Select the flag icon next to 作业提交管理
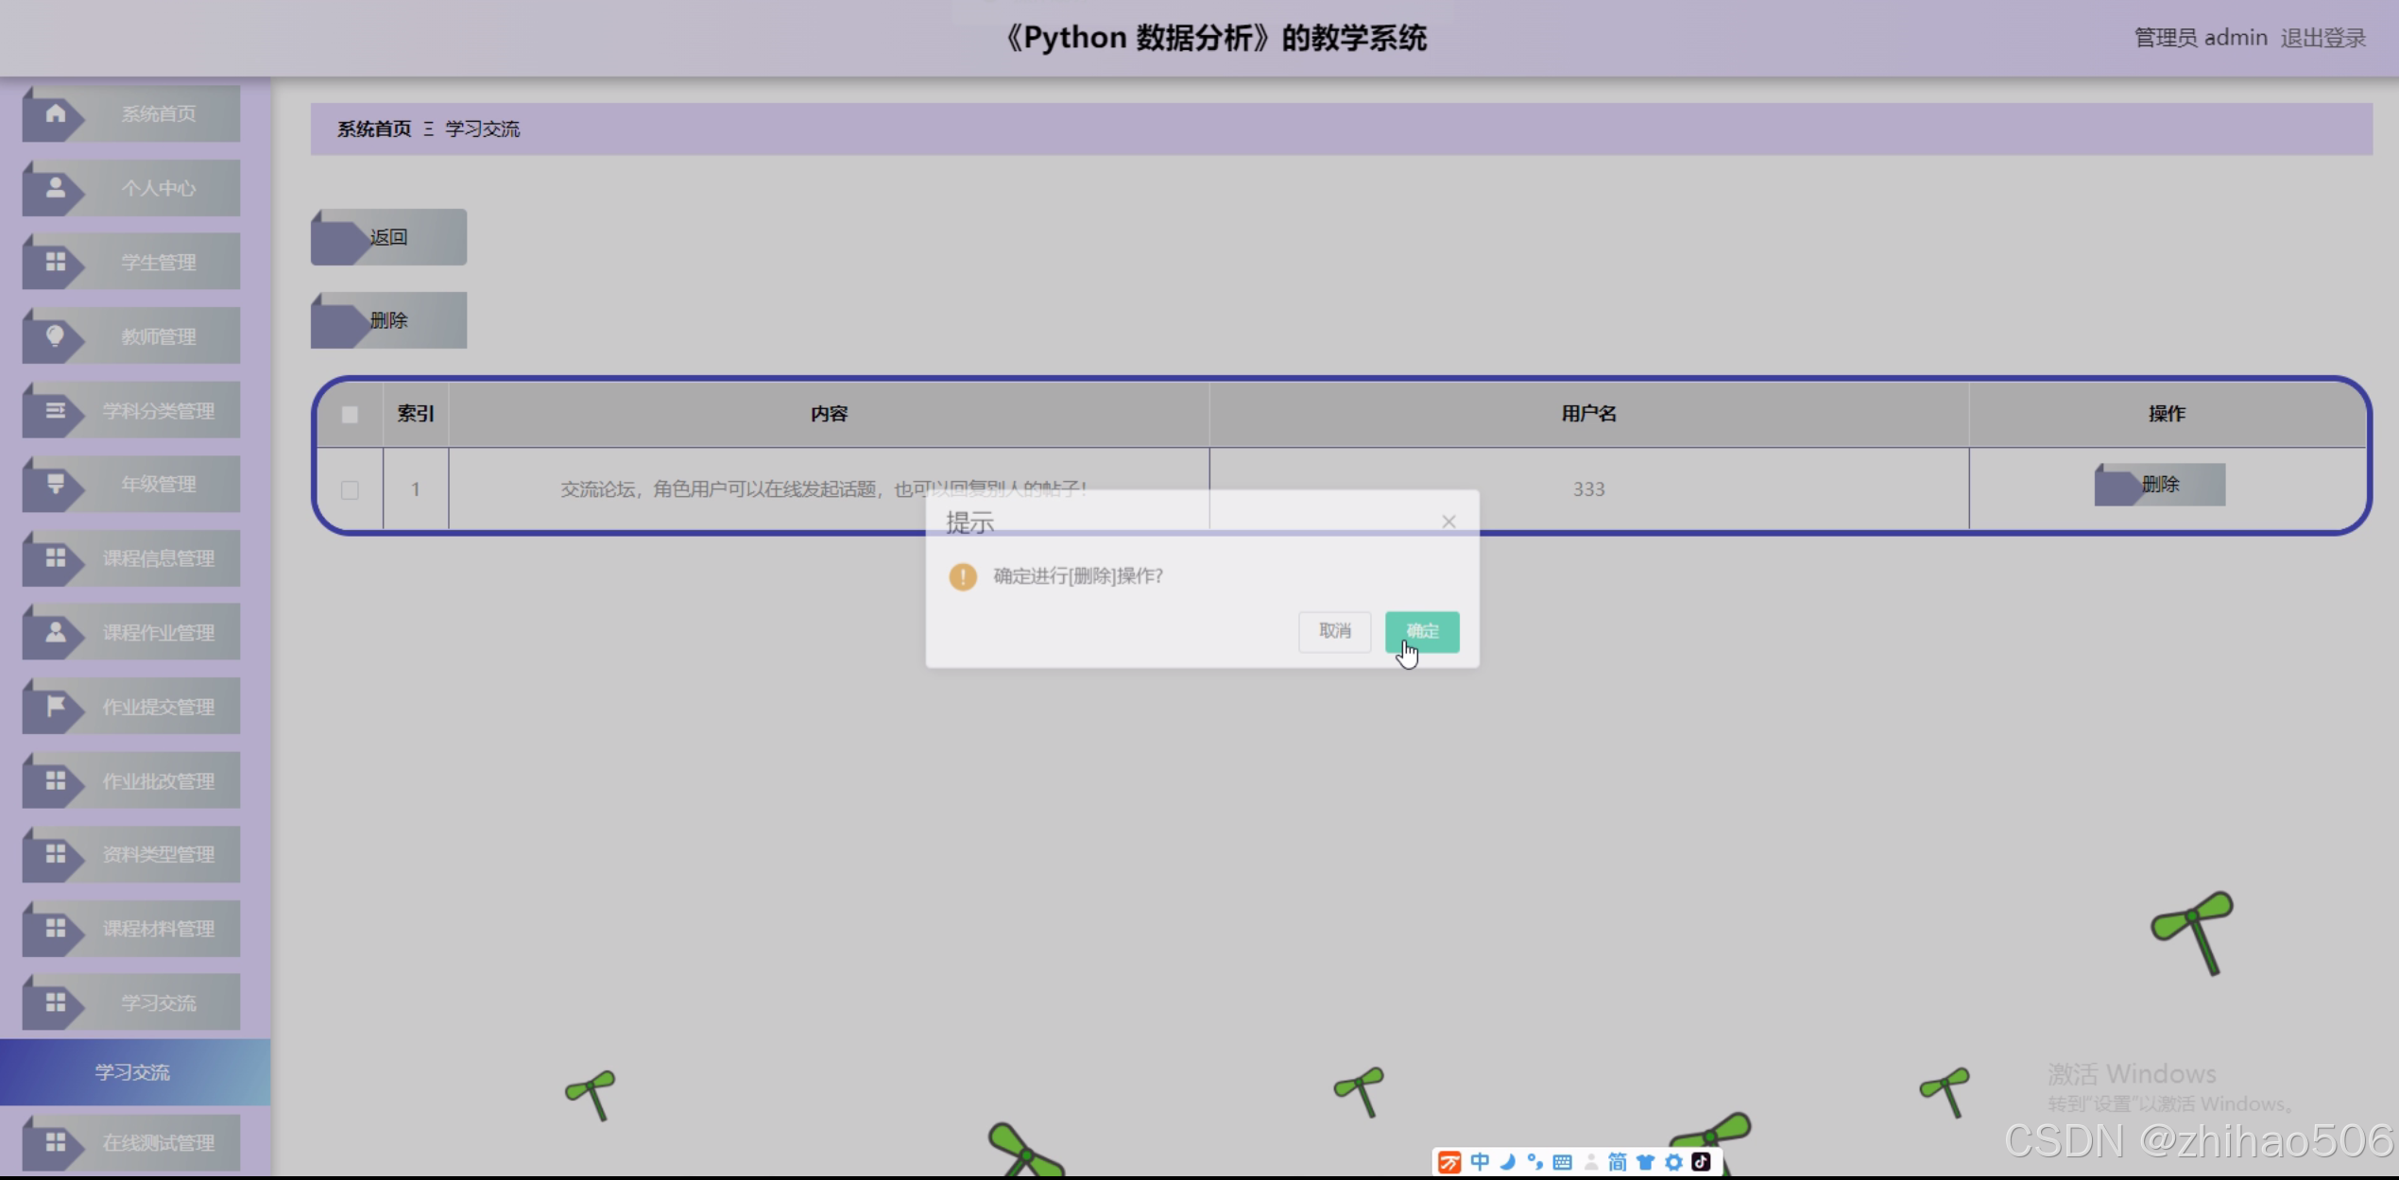Screen dimensions: 2399x1180 tap(54, 705)
